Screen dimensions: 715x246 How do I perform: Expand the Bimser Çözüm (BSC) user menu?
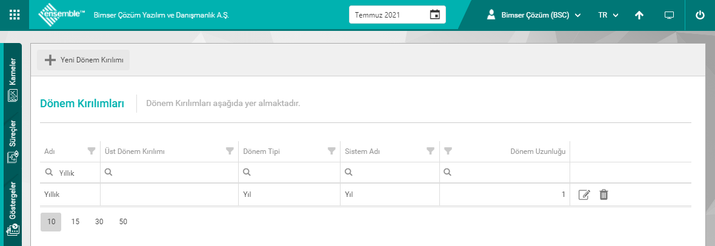coord(534,15)
